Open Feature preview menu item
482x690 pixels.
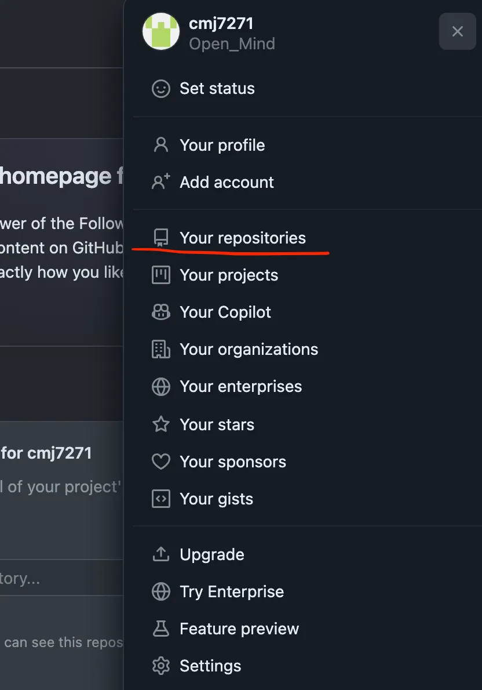[x=239, y=629]
